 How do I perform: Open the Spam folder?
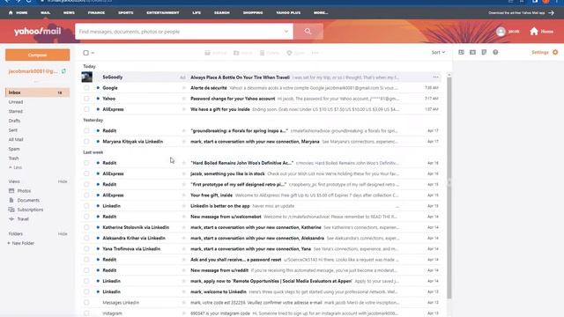[x=14, y=149]
